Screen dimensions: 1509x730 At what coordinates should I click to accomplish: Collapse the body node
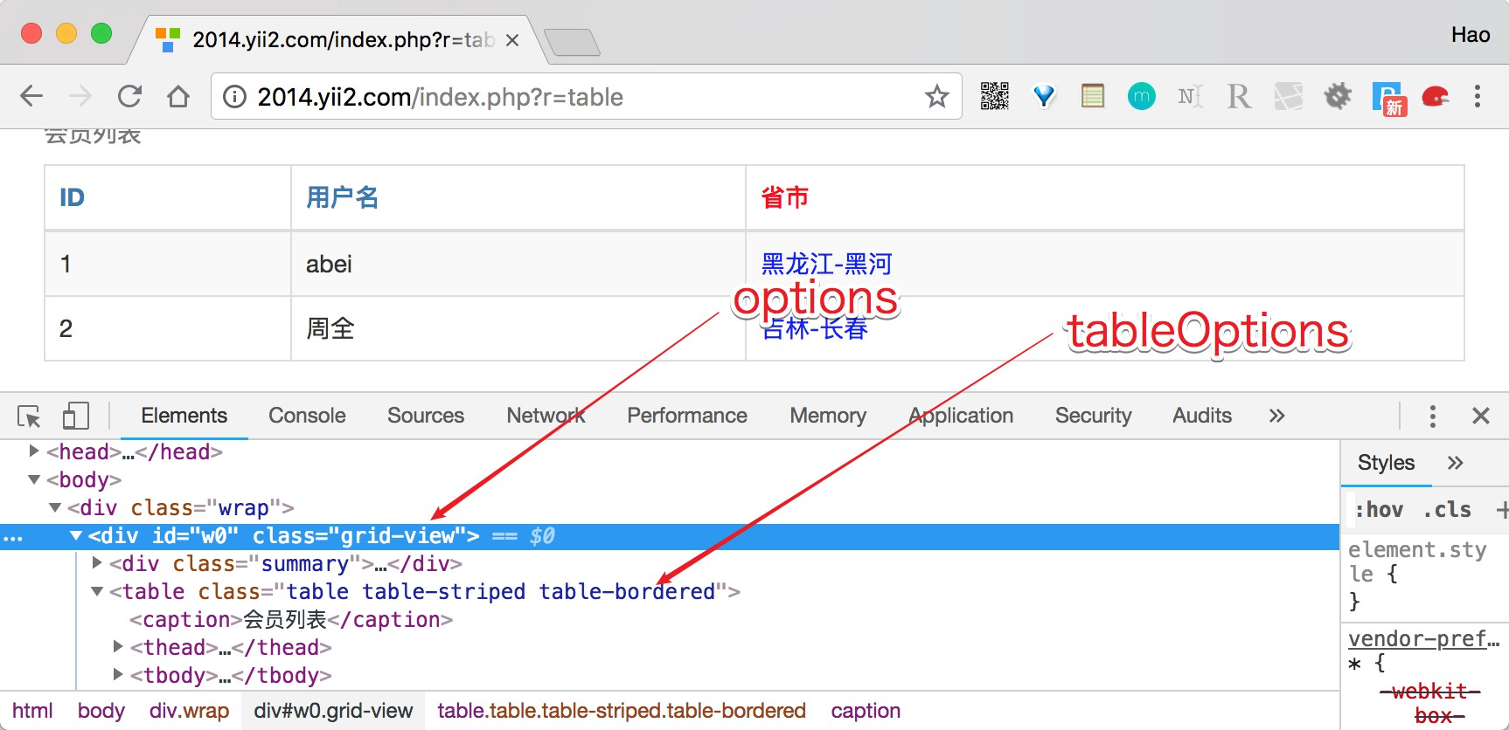[x=34, y=479]
